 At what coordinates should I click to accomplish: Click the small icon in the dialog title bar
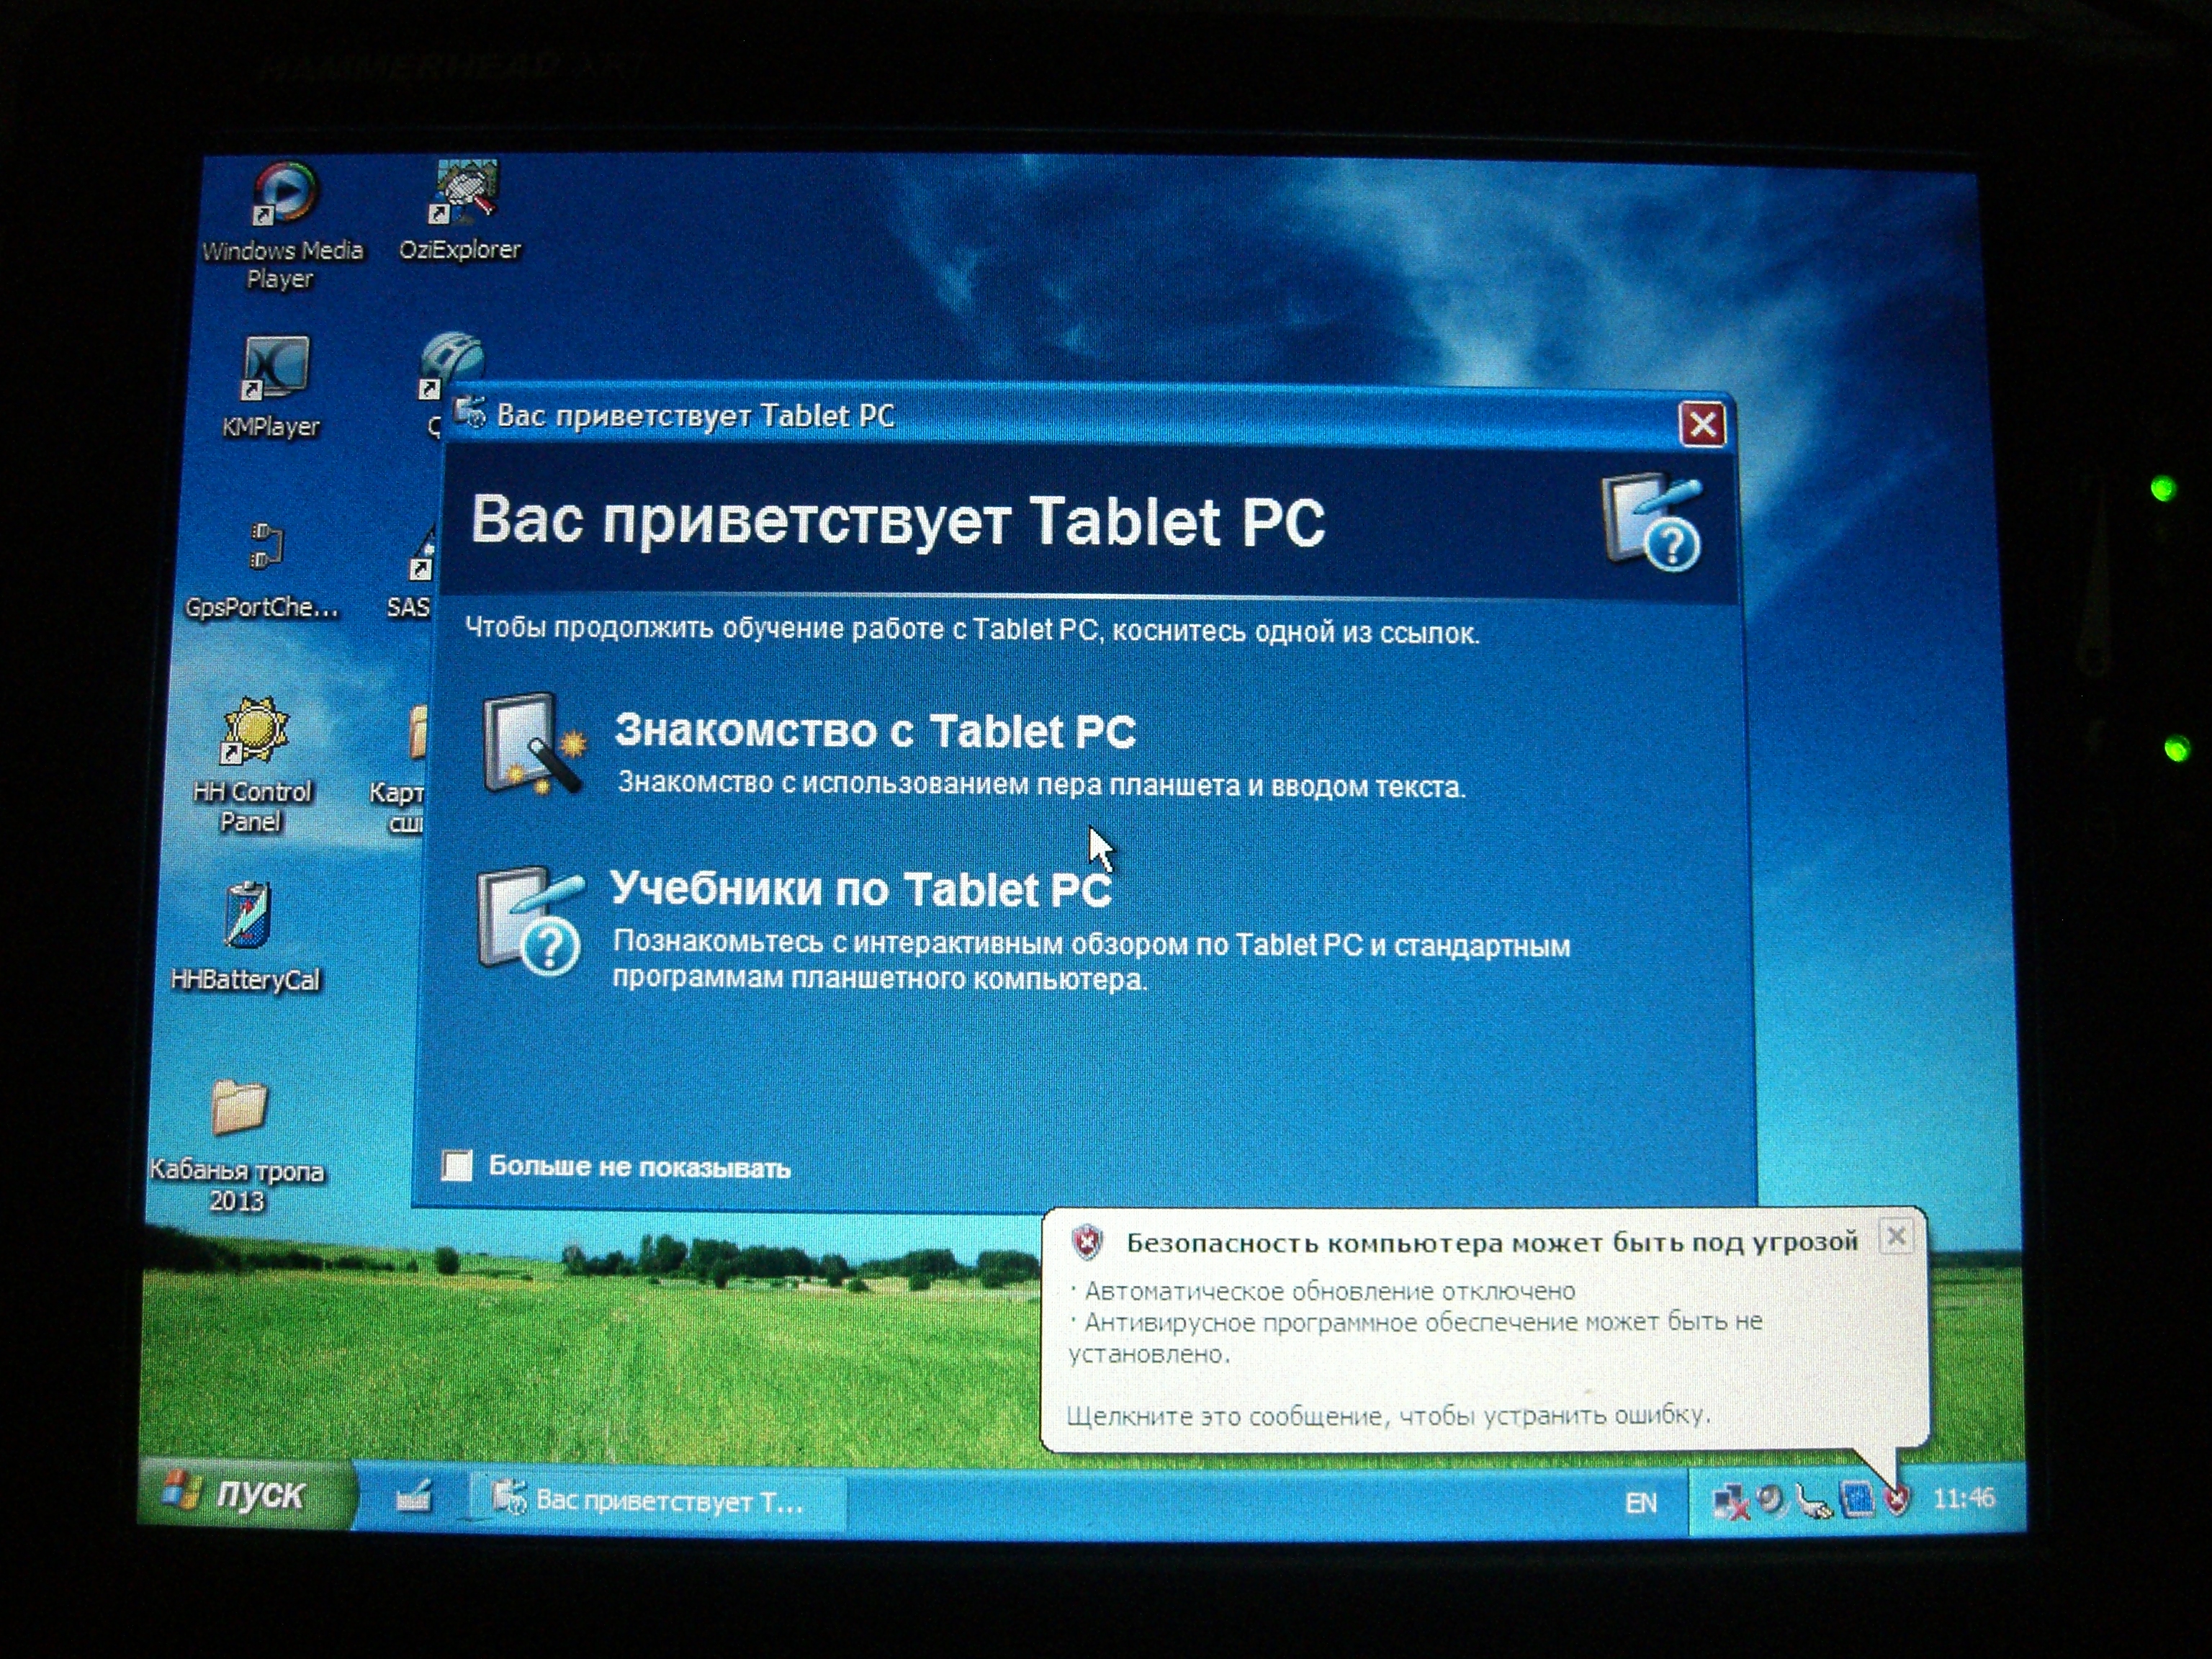click(x=471, y=412)
